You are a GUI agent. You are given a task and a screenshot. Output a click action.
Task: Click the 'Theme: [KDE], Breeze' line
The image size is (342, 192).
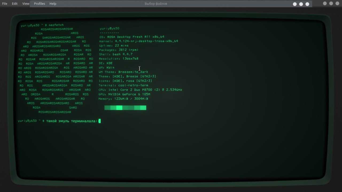coord(127,76)
